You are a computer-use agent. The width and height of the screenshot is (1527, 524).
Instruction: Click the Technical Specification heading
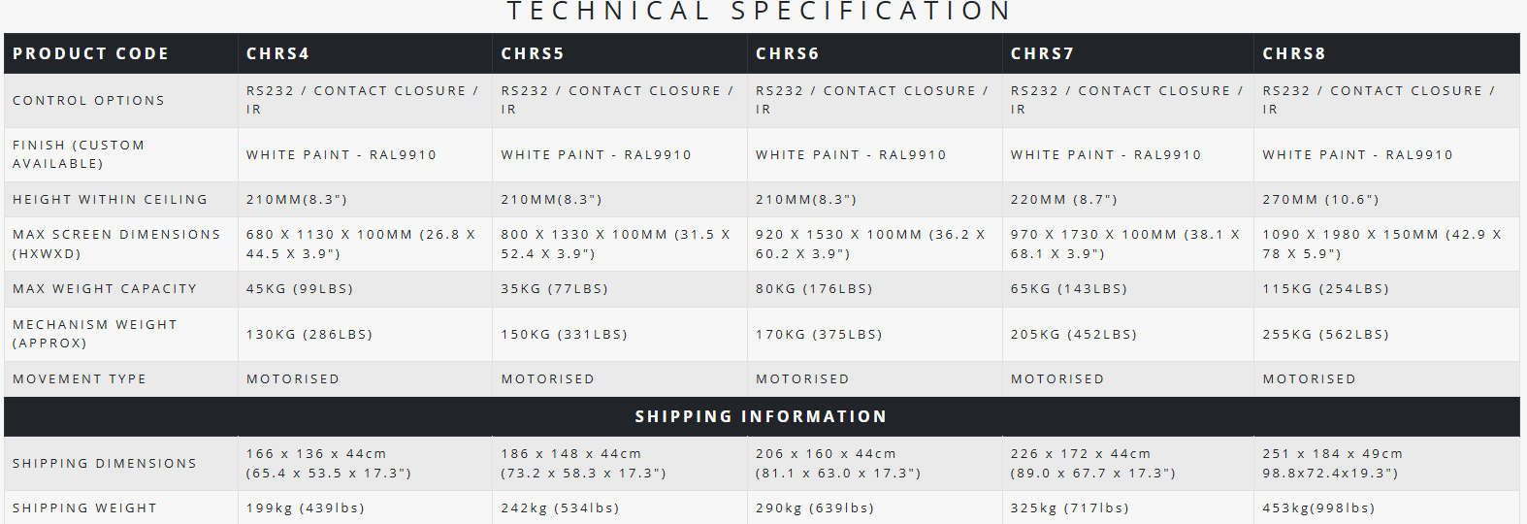pos(761,12)
